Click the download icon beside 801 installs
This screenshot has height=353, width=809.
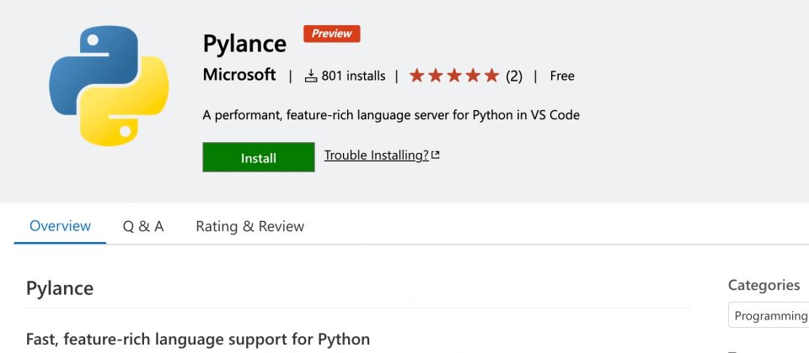pyautogui.click(x=311, y=76)
